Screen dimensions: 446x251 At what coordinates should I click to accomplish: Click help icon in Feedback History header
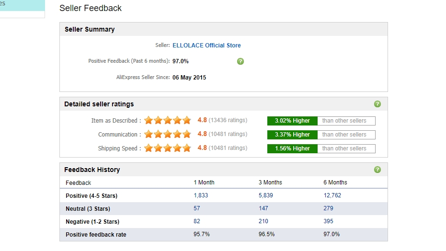pos(377,170)
